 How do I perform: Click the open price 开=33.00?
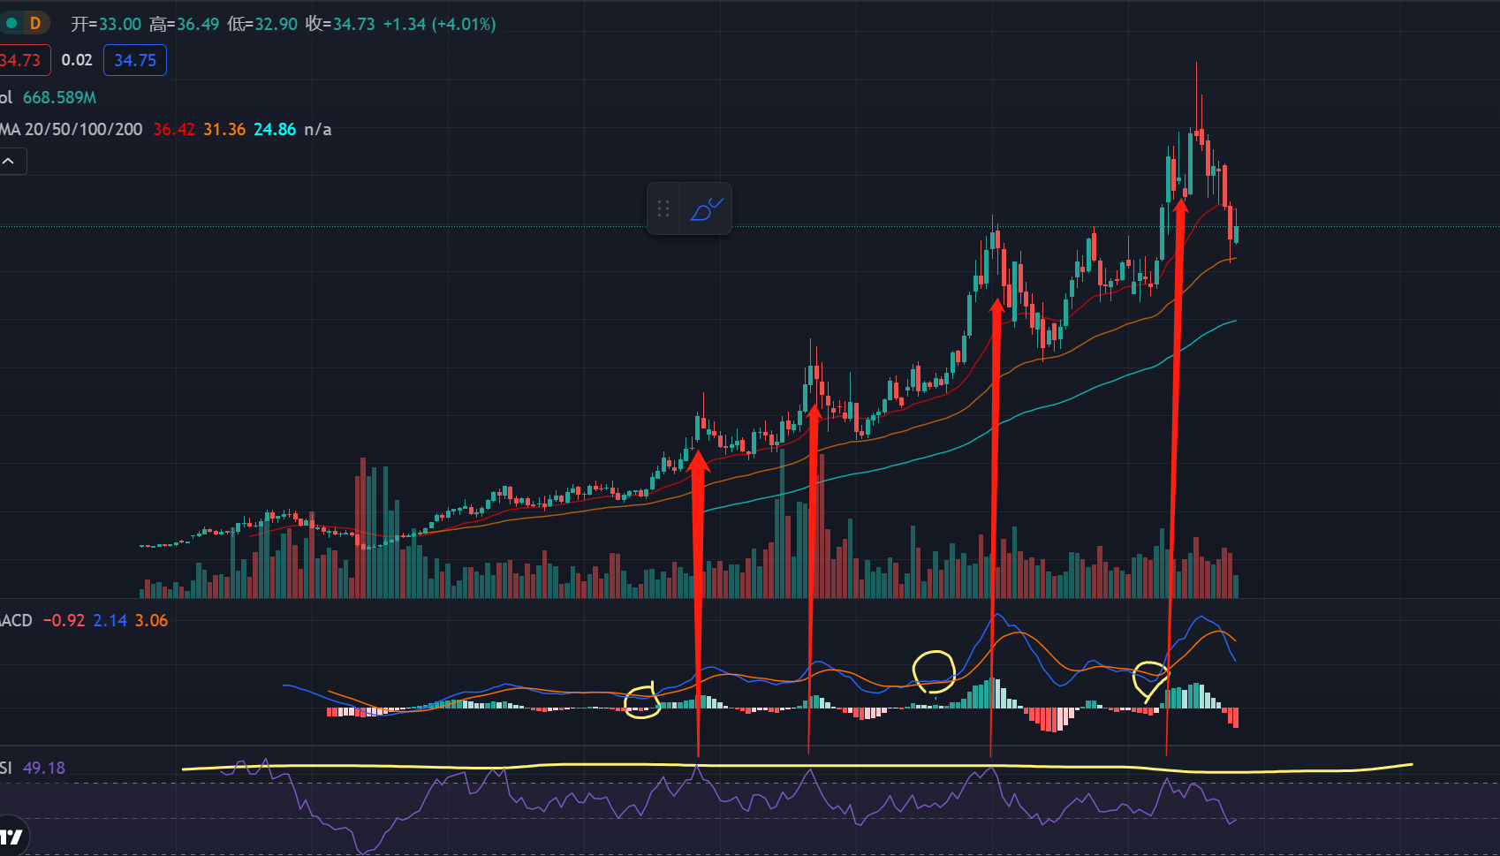[x=106, y=24]
